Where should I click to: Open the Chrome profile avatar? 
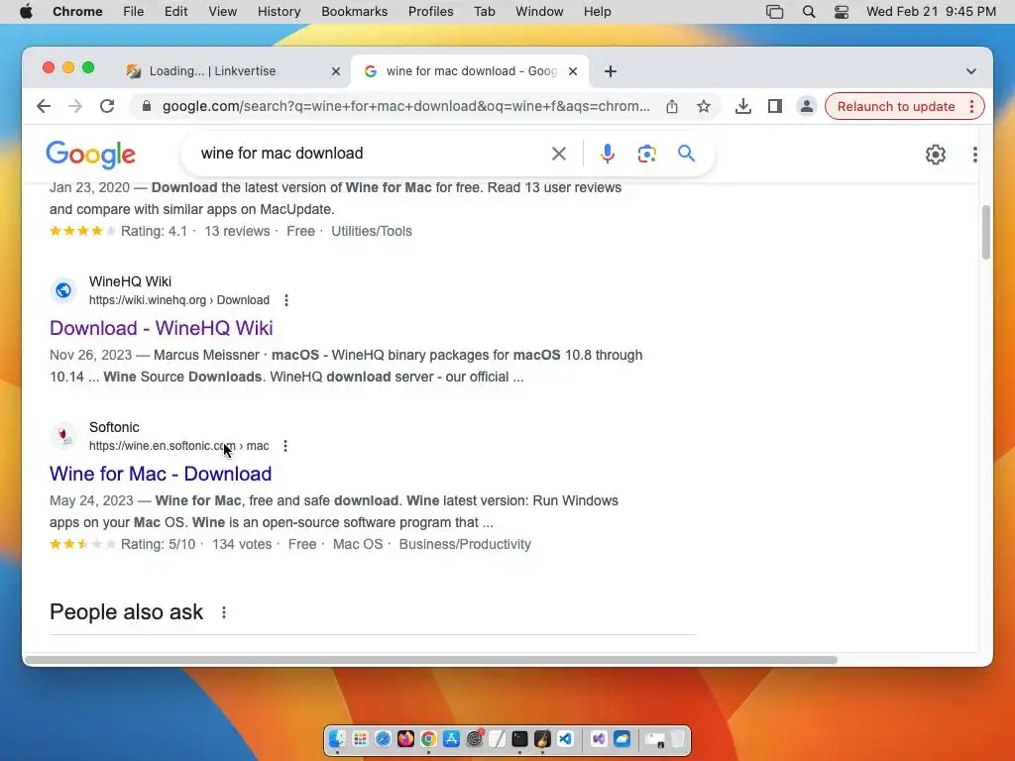click(807, 106)
